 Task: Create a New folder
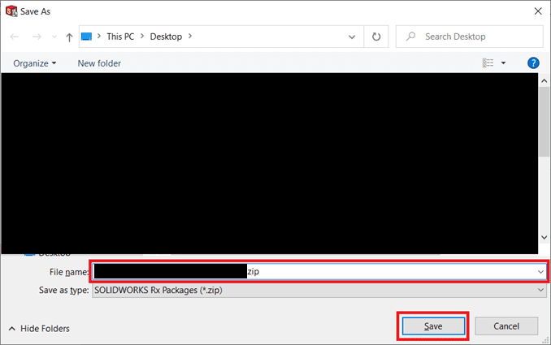99,63
